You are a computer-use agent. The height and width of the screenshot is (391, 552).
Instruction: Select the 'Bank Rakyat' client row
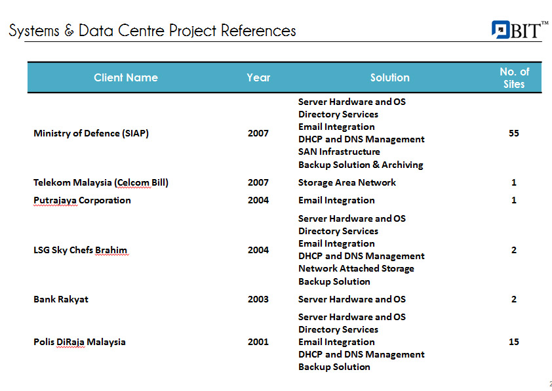tap(61, 299)
